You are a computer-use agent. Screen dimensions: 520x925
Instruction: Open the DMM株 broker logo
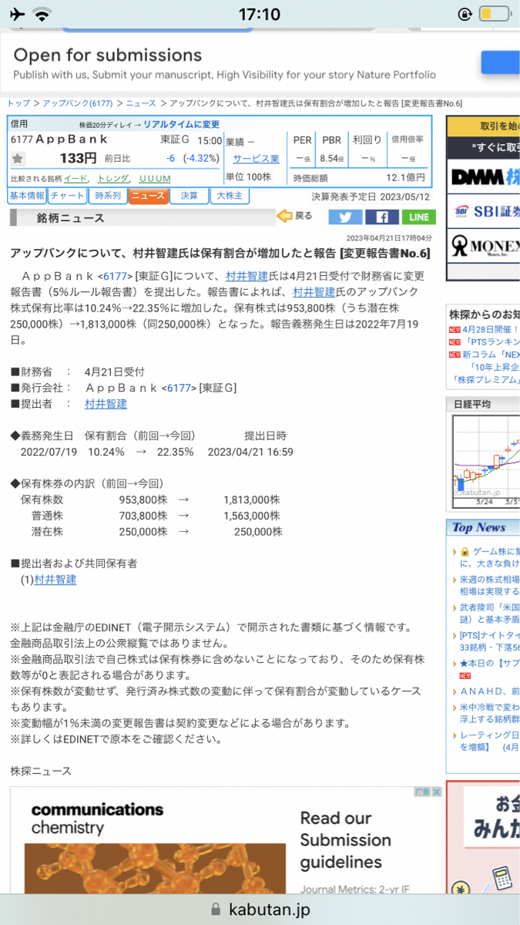[485, 177]
